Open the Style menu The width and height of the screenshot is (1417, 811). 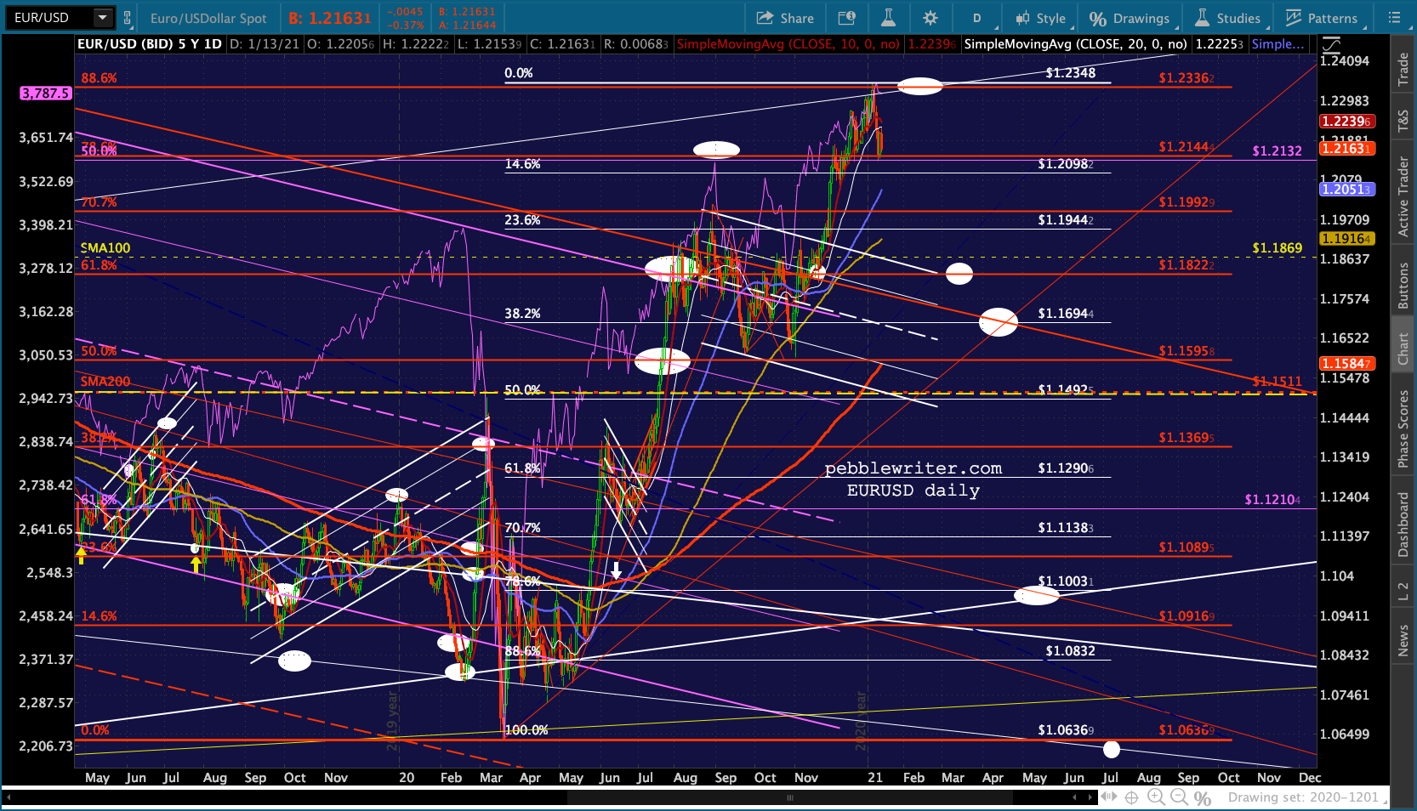tap(1040, 18)
